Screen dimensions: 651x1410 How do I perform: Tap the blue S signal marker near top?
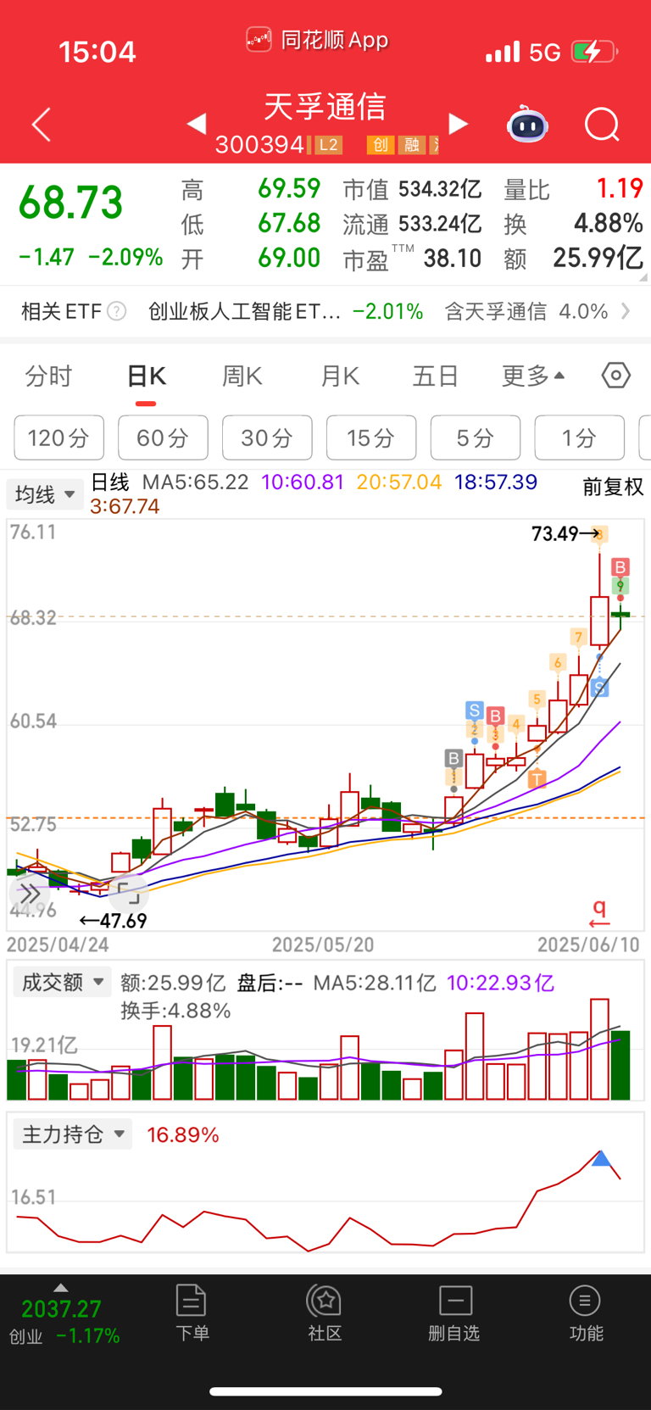tap(474, 710)
